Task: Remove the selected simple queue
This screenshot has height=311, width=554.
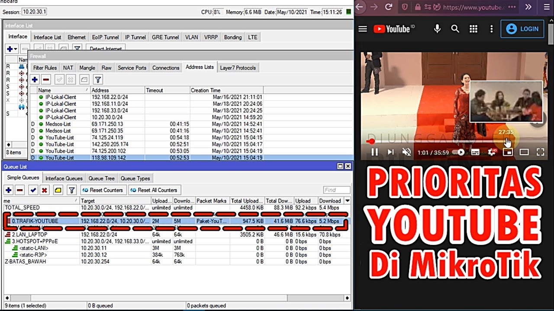Action: [x=20, y=190]
